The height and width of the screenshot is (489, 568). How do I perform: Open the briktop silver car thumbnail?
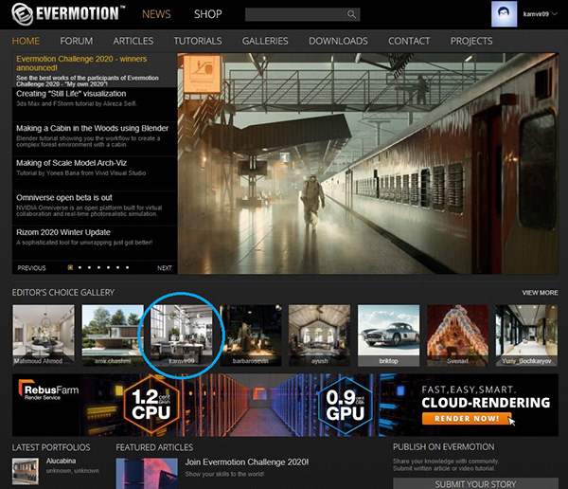(x=387, y=335)
